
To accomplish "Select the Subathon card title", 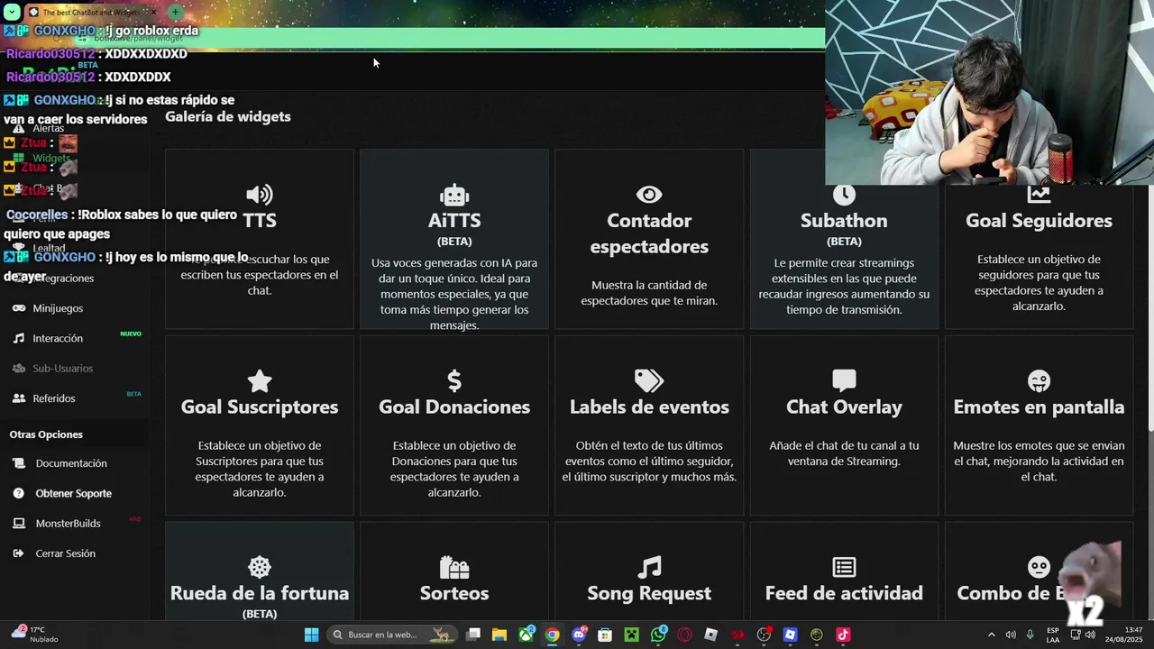I will (x=844, y=220).
